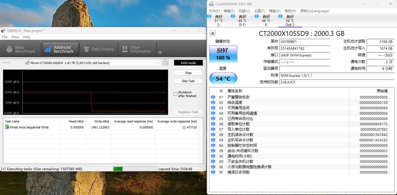Click status icon for attribute 0C 通电时间(小时)
397x195 pixels.
click(x=213, y=156)
